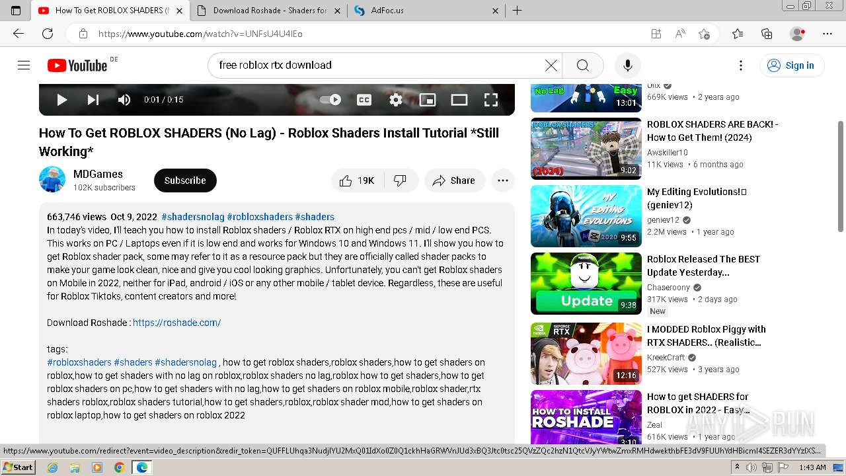Open a new browser tab
The image size is (846, 476).
pos(518,11)
